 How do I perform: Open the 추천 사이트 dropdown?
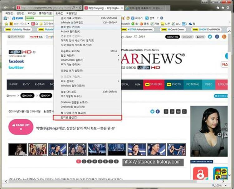click(x=28, y=24)
